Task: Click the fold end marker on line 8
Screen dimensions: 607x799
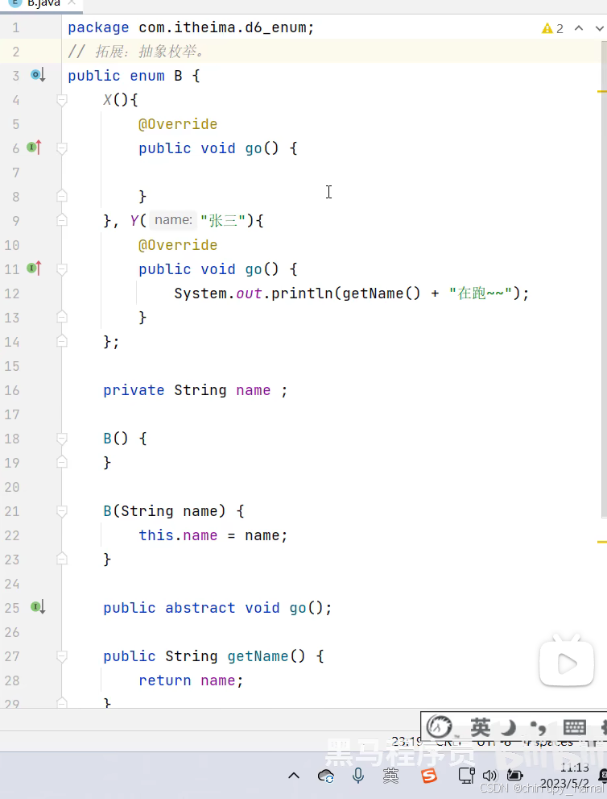Action: 61,196
